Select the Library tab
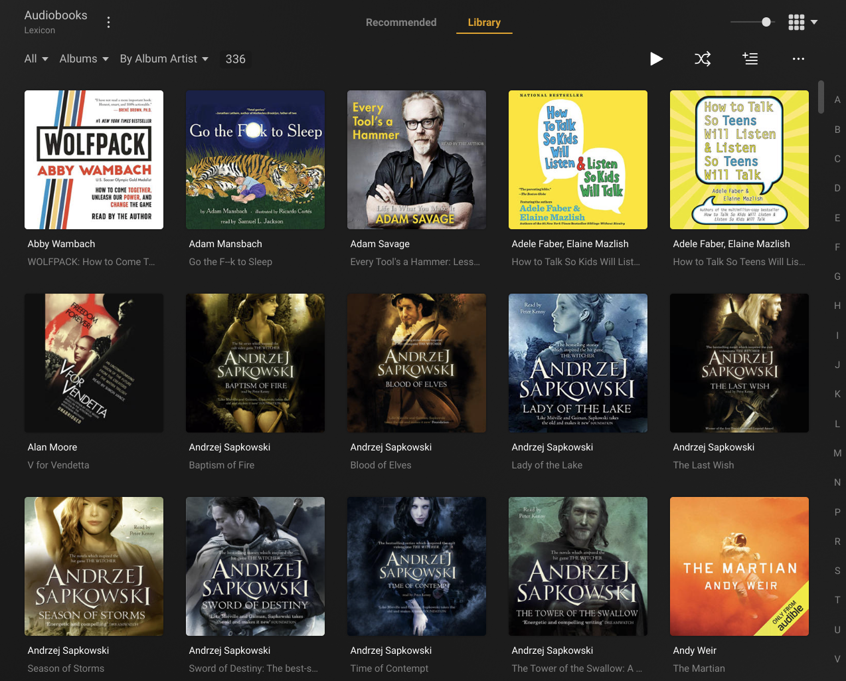This screenshot has width=846, height=681. point(484,23)
